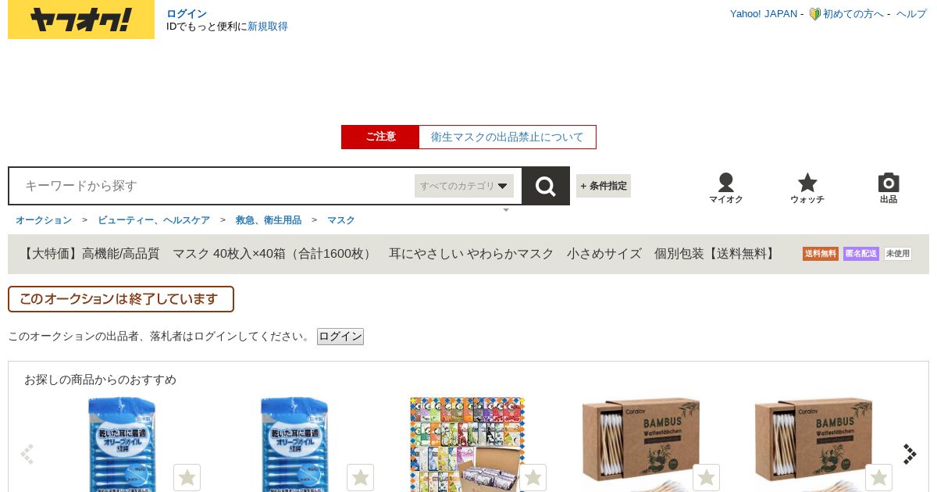Toggle watch star on face mask assortment item
This screenshot has width=937, height=492.
point(533,477)
